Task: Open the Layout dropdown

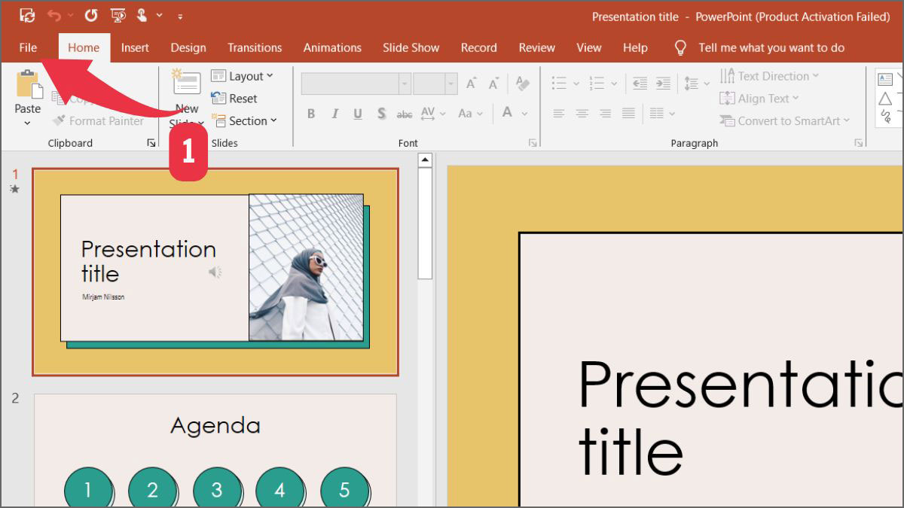Action: point(243,75)
